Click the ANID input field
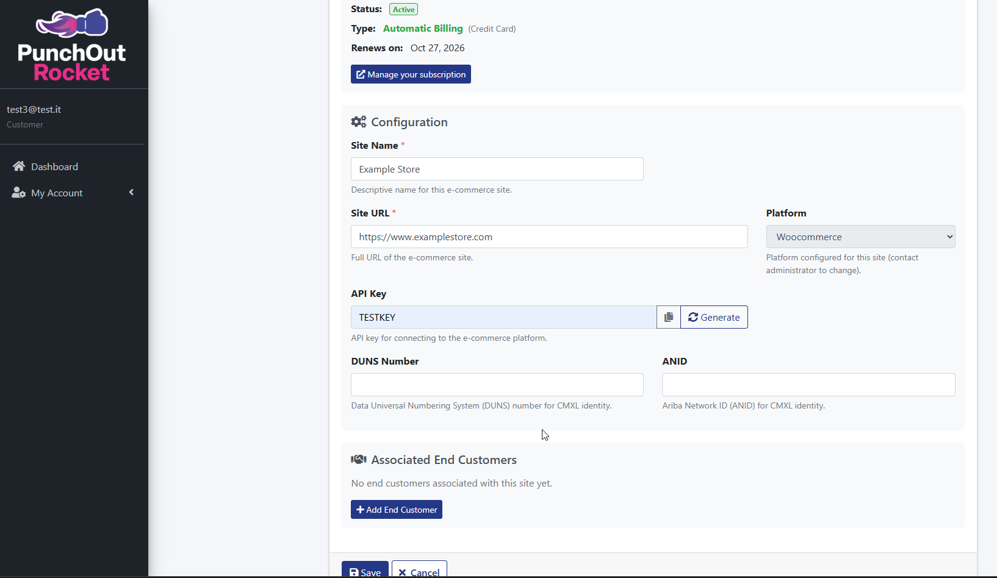The image size is (997, 578). coord(808,385)
